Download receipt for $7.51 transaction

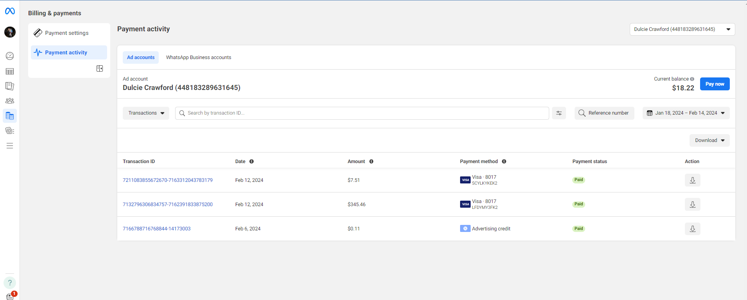coord(692,180)
